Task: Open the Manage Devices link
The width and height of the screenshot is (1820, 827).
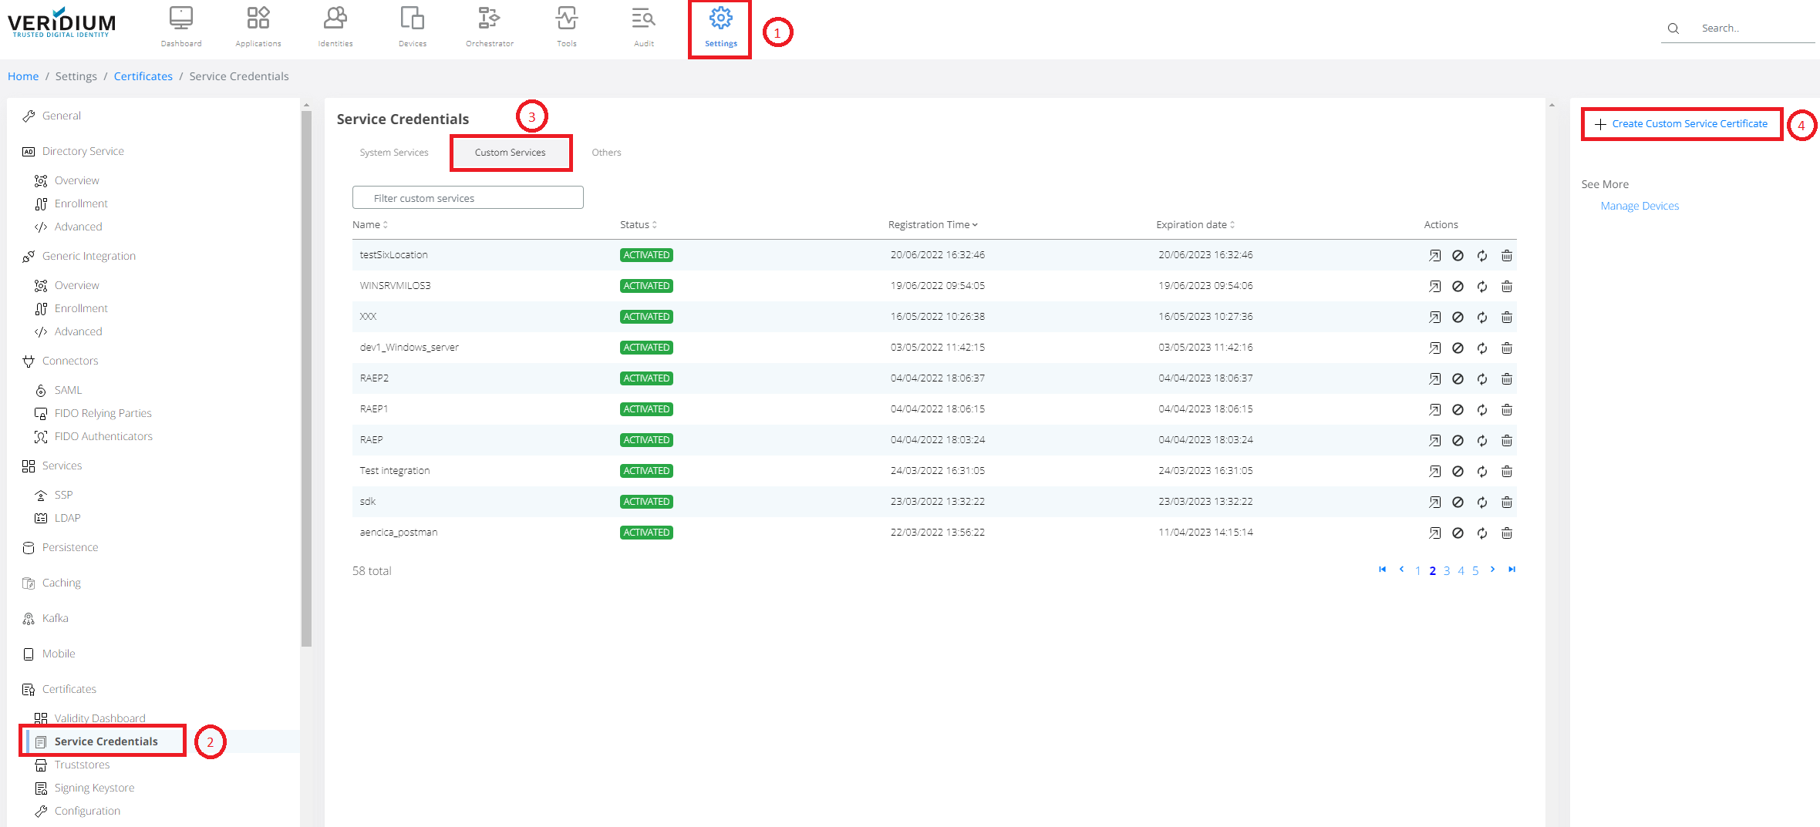Action: click(x=1640, y=206)
